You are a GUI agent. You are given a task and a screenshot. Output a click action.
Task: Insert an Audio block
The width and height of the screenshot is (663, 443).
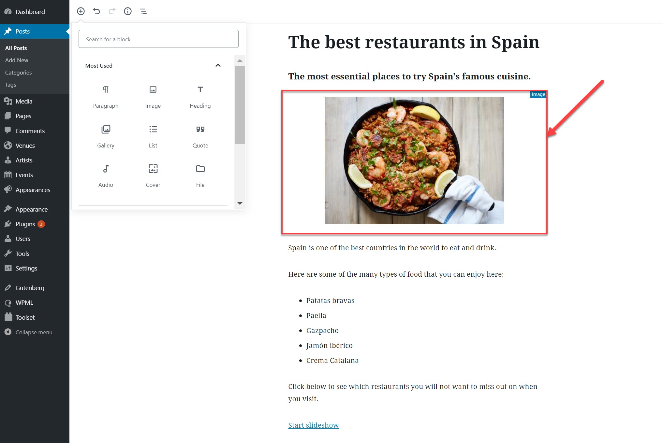point(106,176)
